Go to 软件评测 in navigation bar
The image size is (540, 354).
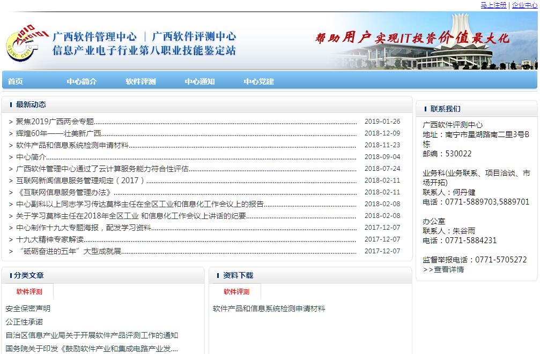coord(140,81)
